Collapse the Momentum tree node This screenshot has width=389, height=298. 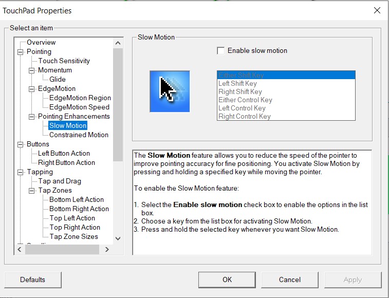point(32,70)
